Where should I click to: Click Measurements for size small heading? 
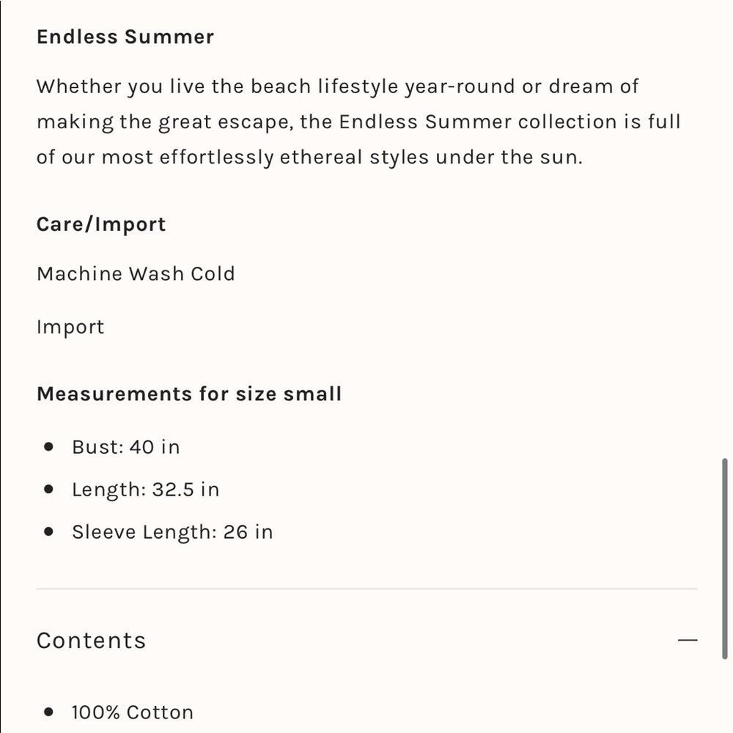coord(189,394)
